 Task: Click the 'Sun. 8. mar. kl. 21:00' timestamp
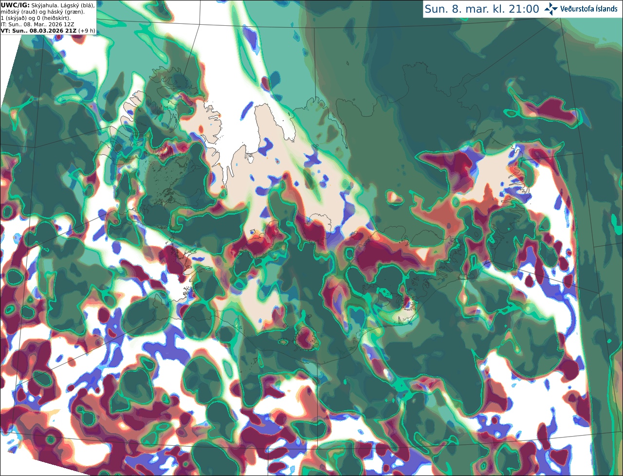(x=482, y=9)
